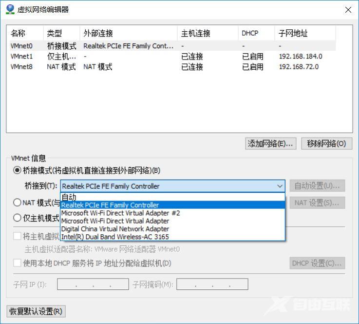This screenshot has height=324, width=359.
Task: Select the NAT mode radio button
Action: click(18, 202)
